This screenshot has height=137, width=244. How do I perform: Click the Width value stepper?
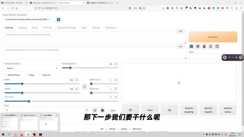point(77,80)
